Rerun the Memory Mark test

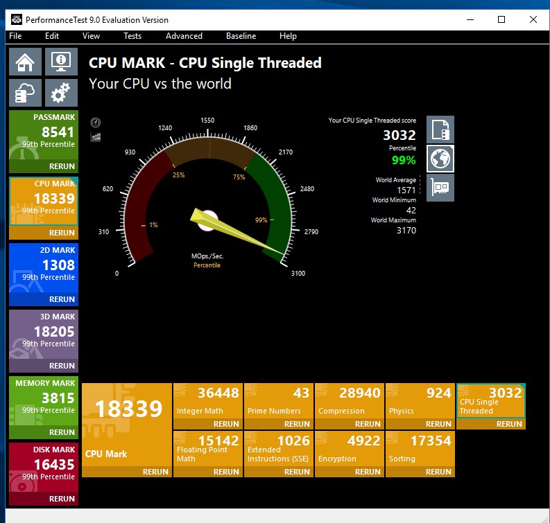[44, 432]
